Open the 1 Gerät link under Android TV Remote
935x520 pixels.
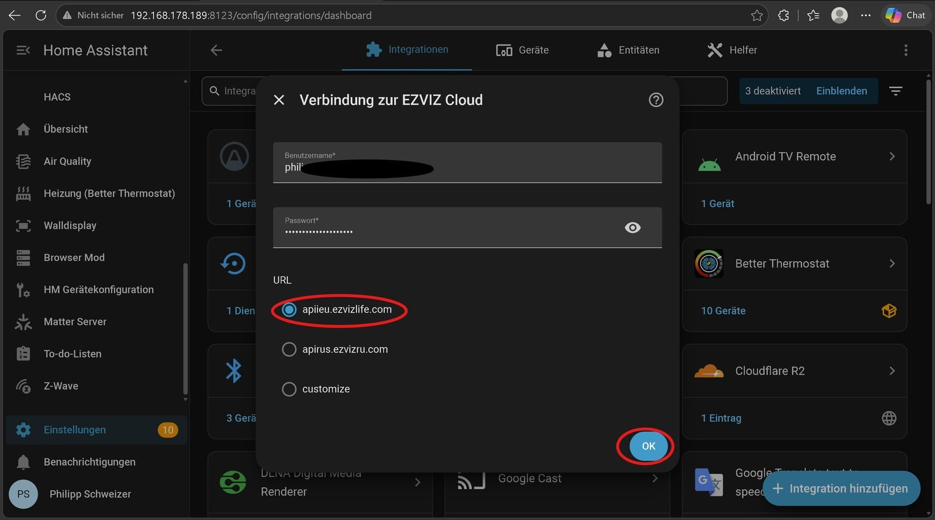pyautogui.click(x=718, y=204)
